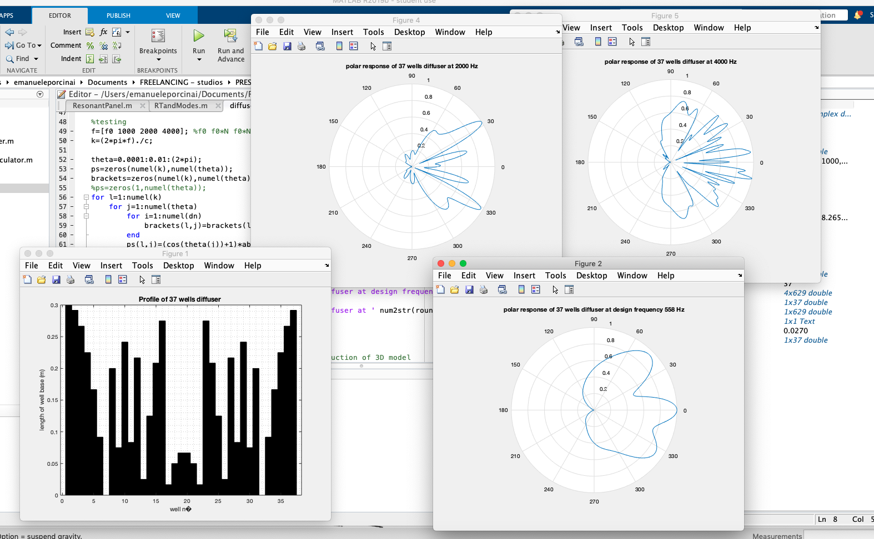The image size is (874, 539).
Task: Collapse the for loop on line 56
Action: [86, 197]
